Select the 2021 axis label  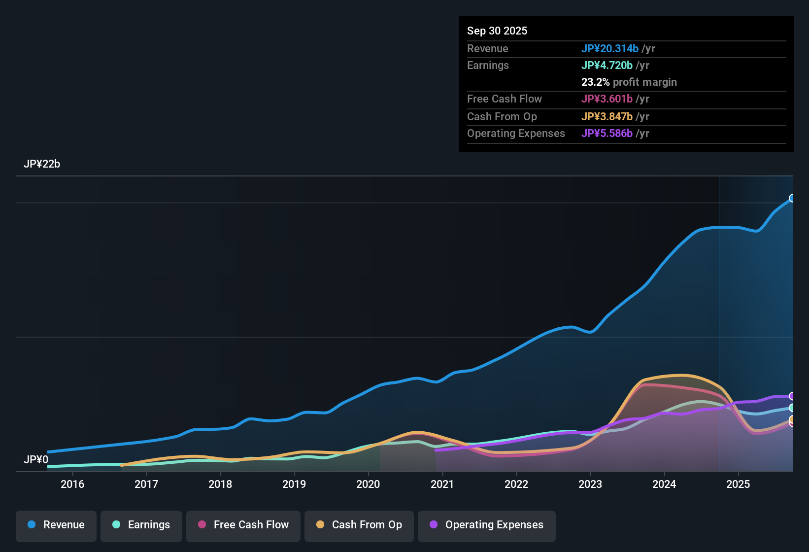click(x=442, y=484)
